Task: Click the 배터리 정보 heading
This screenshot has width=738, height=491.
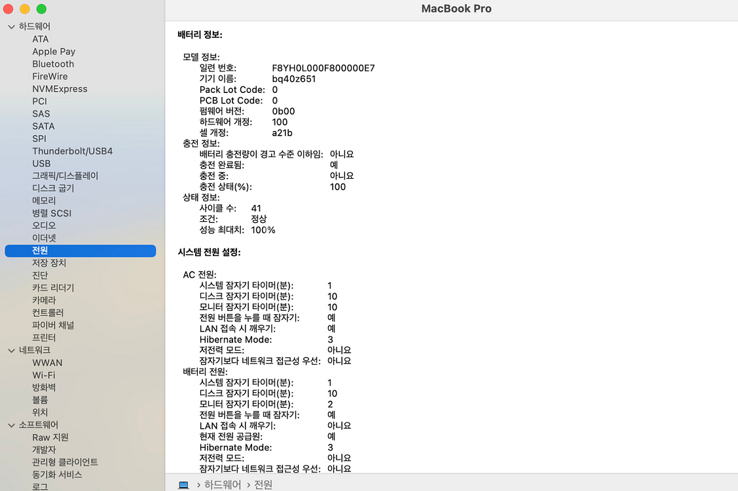Action: click(200, 34)
